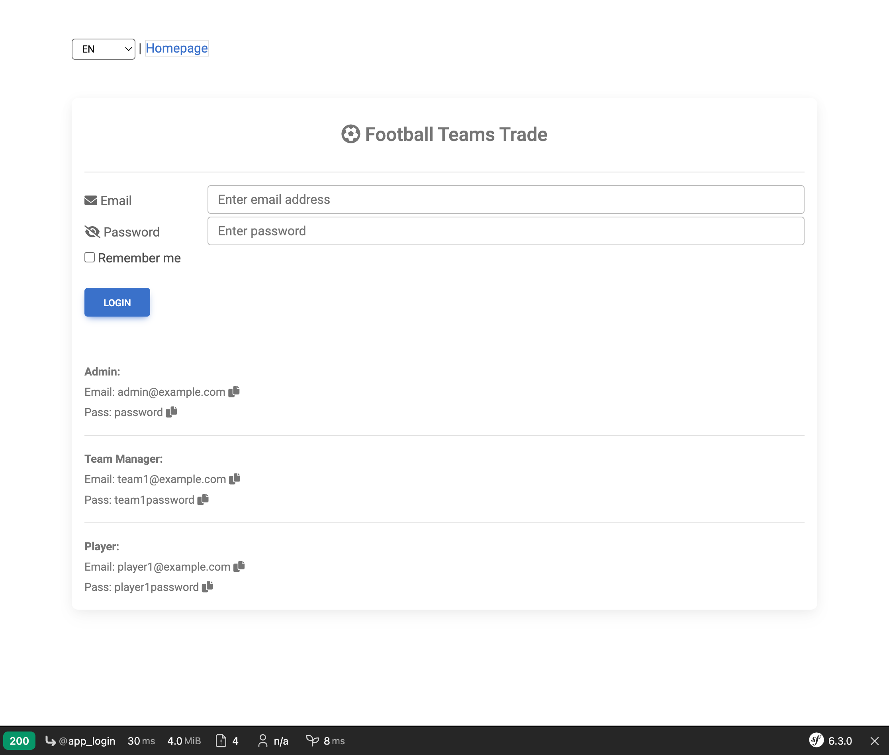Copy the admin password
889x755 pixels.
(x=171, y=412)
